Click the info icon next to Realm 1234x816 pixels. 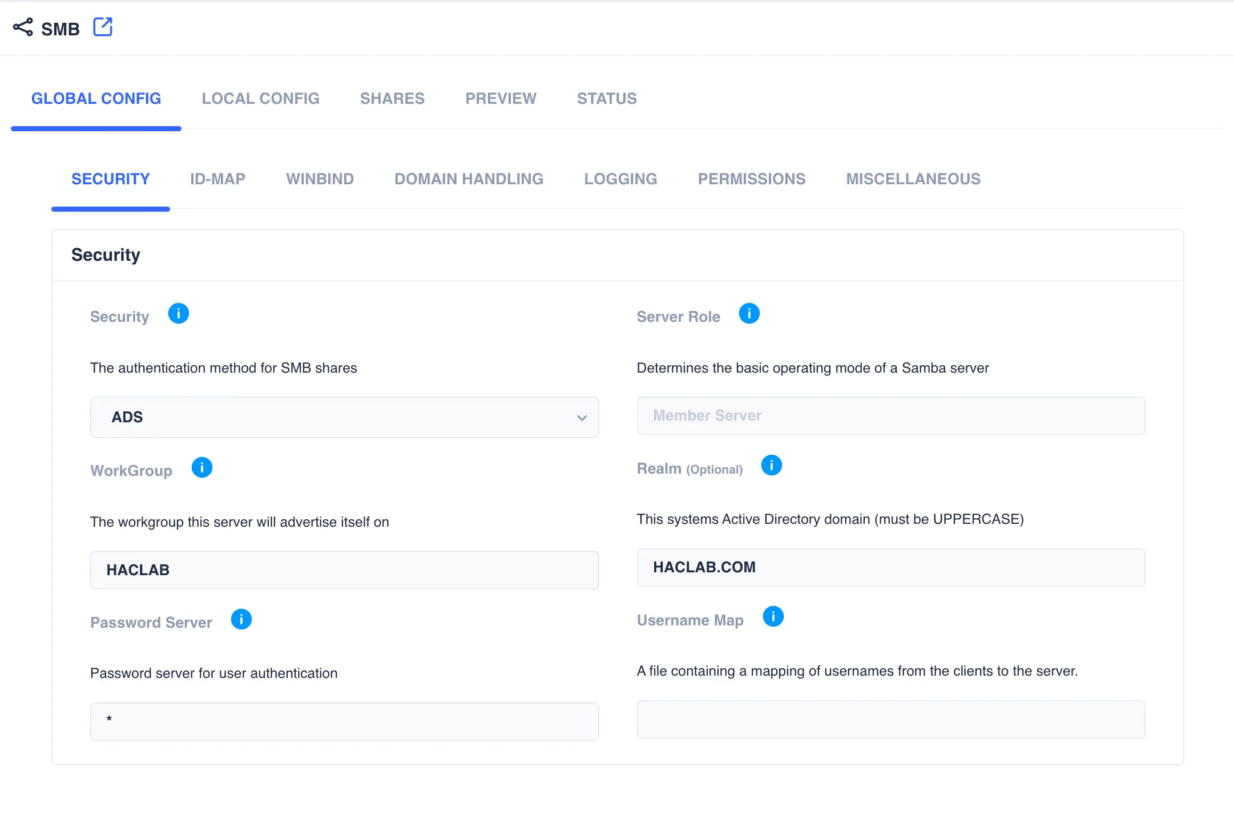772,466
